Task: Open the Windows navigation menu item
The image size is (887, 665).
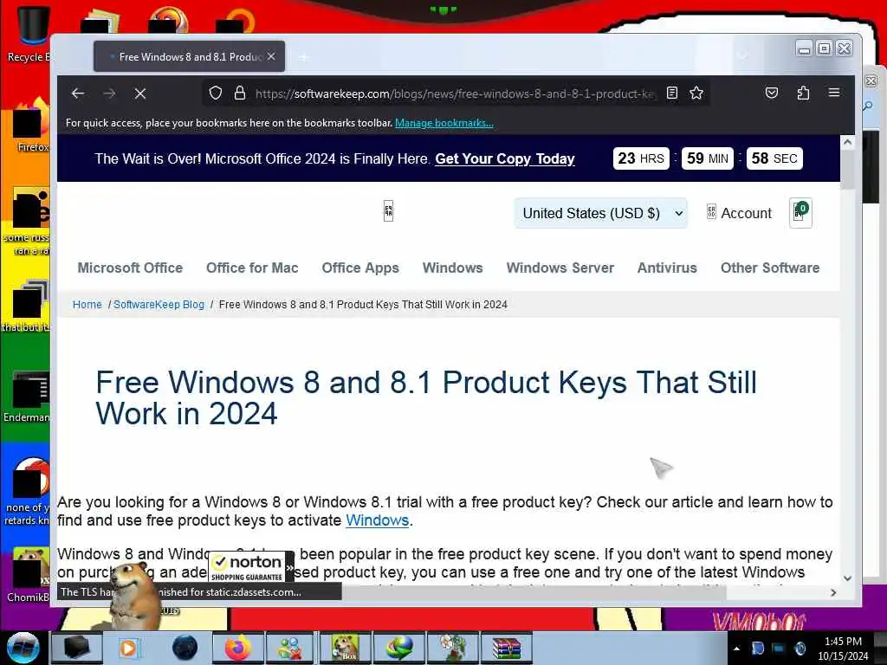Action: tap(452, 268)
